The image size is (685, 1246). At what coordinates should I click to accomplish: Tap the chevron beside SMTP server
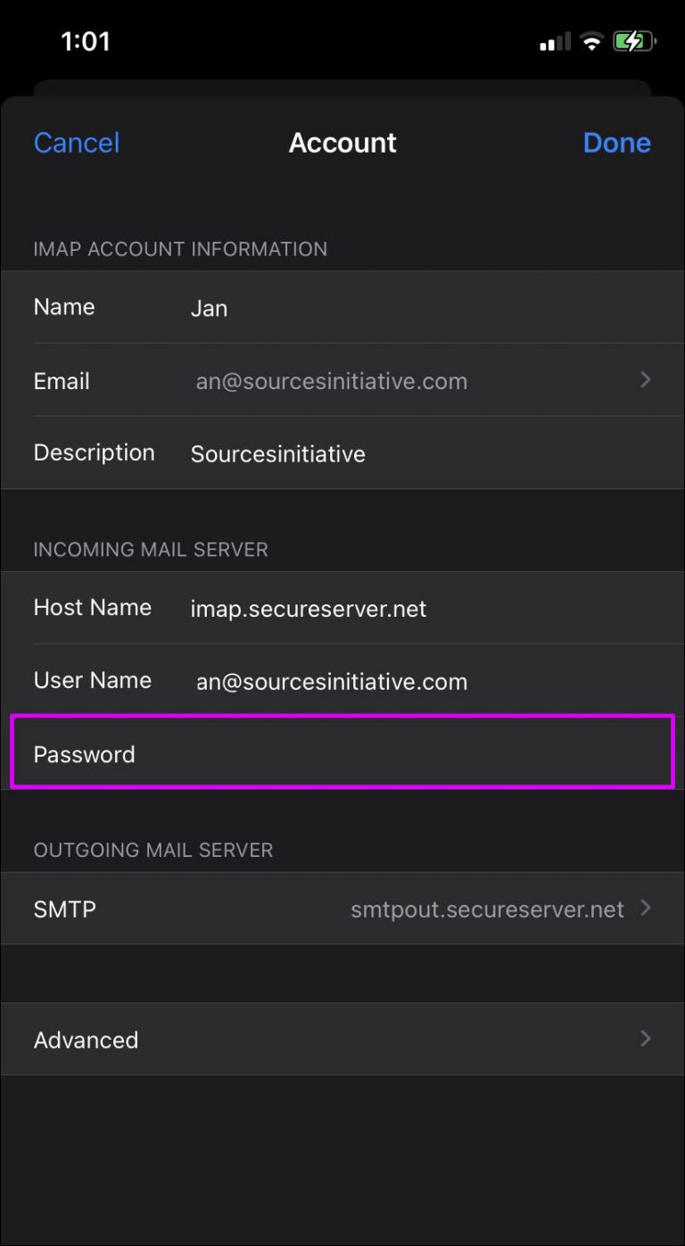pos(645,909)
